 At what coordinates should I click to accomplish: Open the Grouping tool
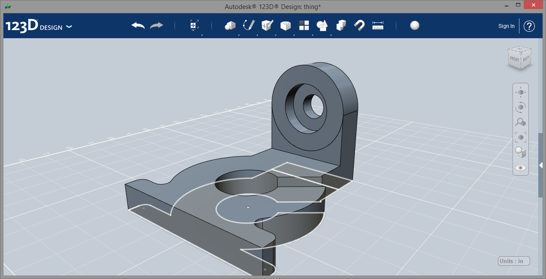322,26
